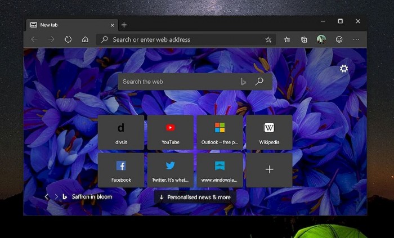
Task: Click the Search the web box
Action: point(177,82)
